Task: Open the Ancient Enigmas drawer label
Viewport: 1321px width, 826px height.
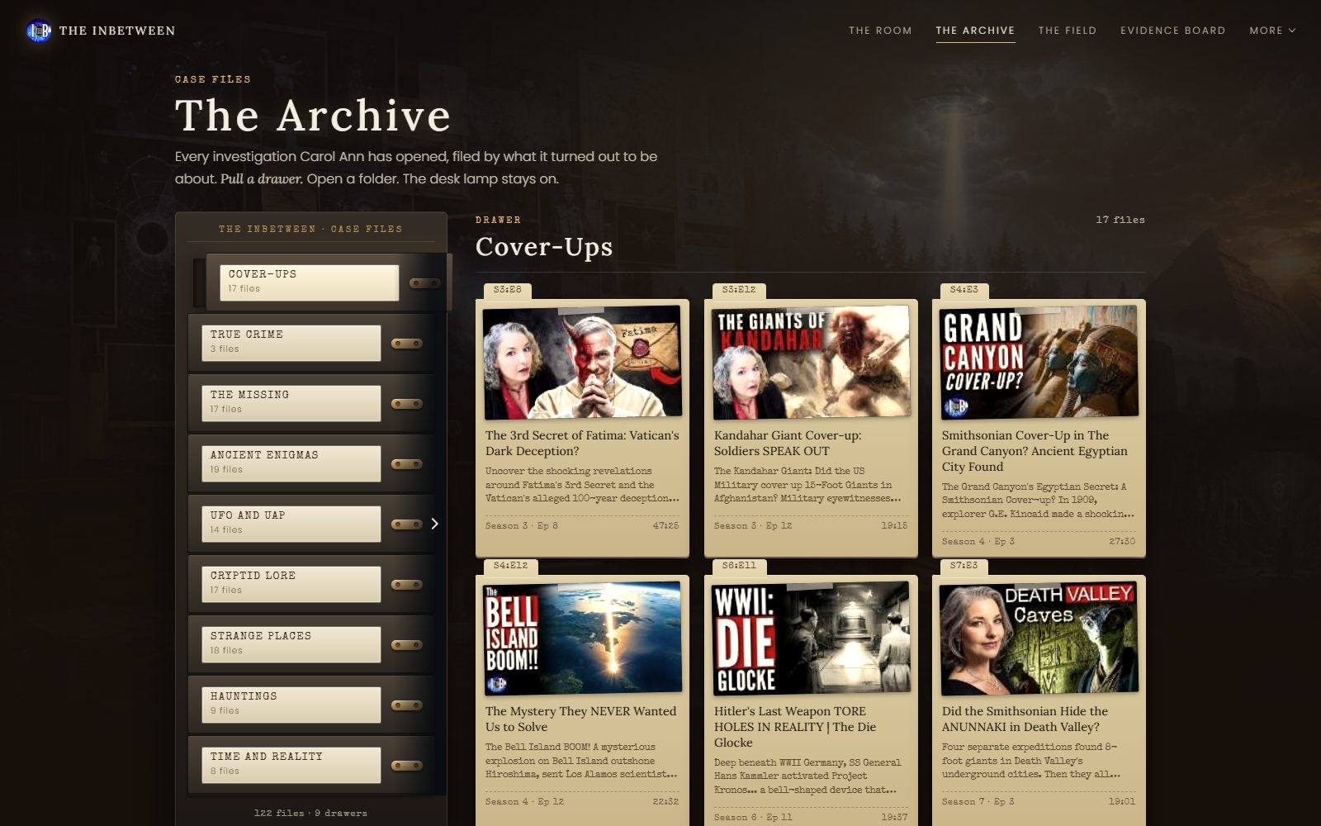Action: [291, 463]
